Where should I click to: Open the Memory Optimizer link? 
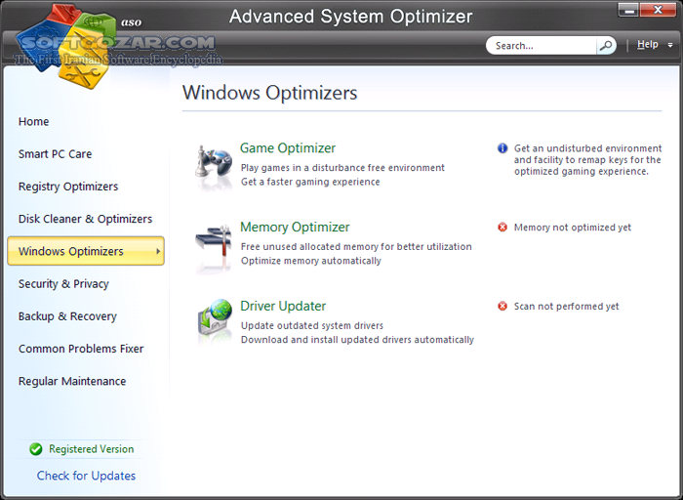[295, 228]
